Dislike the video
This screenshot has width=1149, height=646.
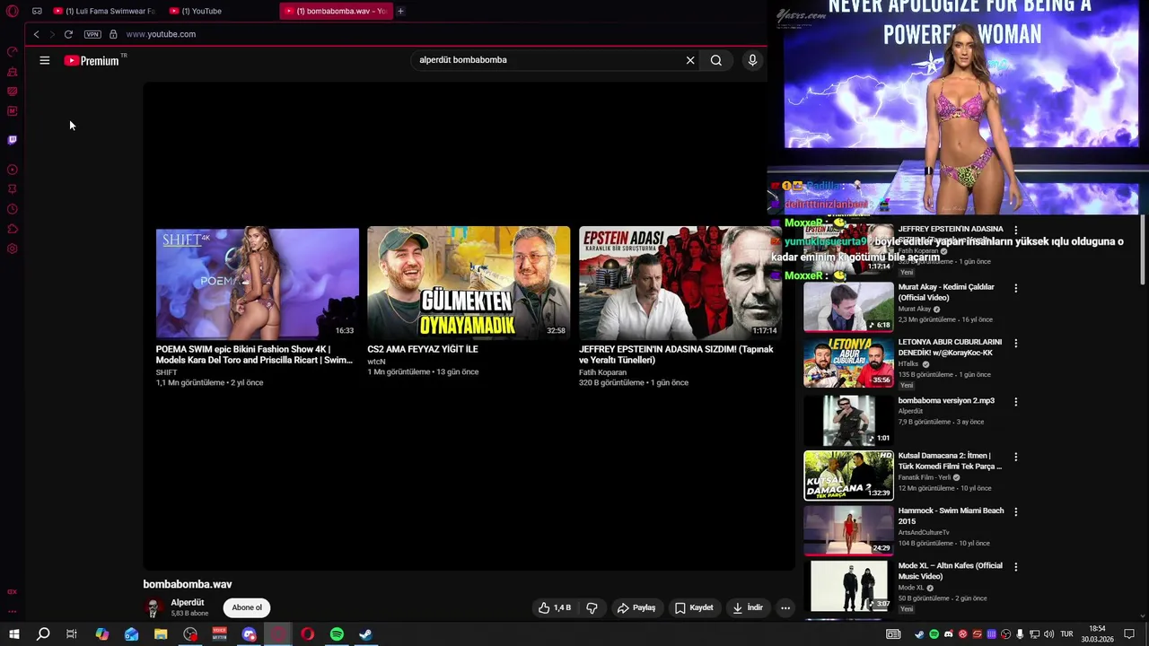coord(592,607)
